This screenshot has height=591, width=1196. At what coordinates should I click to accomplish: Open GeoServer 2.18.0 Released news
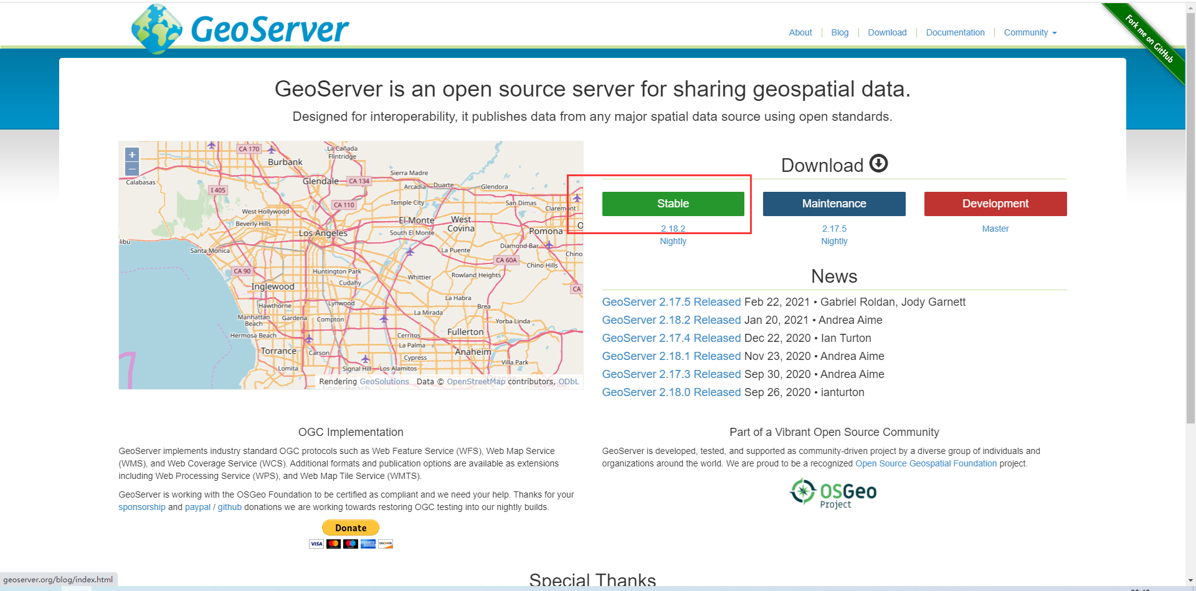click(x=672, y=392)
